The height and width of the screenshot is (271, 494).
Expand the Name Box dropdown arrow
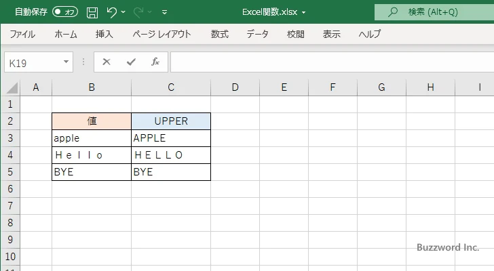coord(66,62)
